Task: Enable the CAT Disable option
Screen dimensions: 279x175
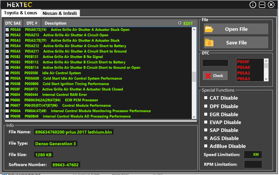Action: click(206, 98)
